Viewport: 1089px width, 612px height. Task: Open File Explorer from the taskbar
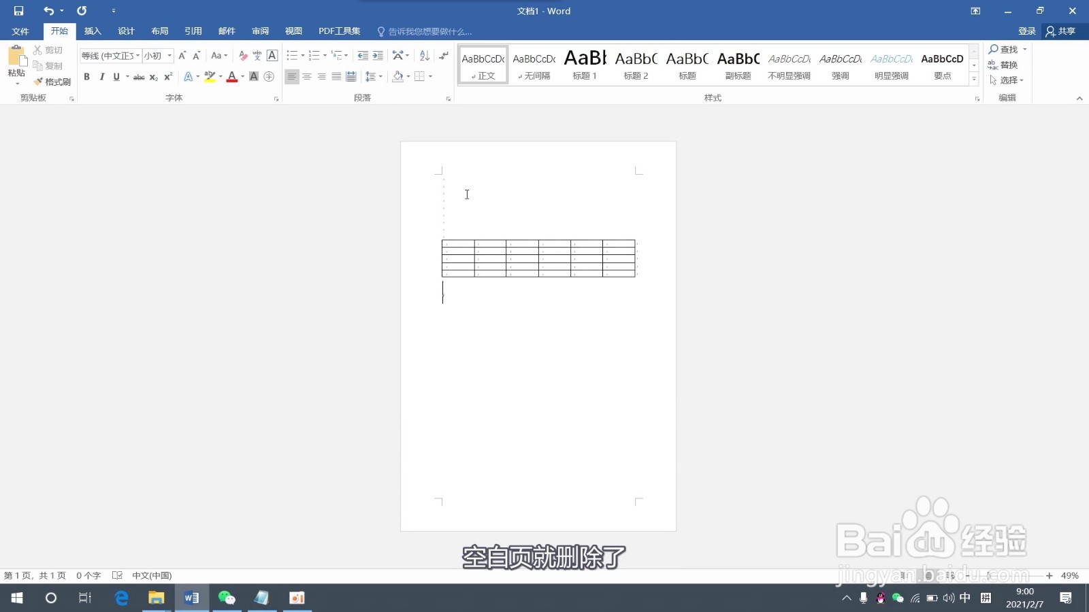(157, 598)
